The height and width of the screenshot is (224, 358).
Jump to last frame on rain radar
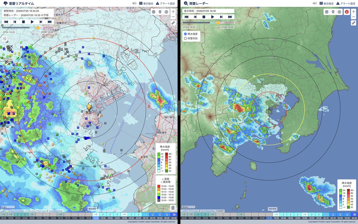pos(230,17)
